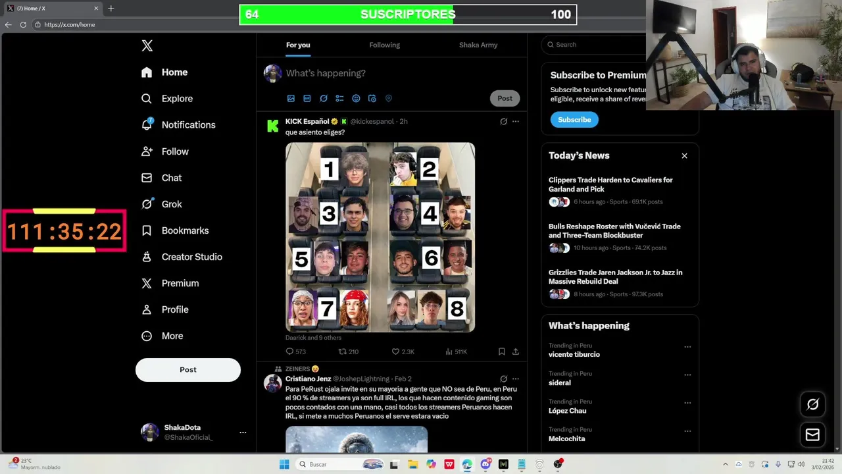Viewport: 842px width, 474px height.
Task: View analytics of KICK Español post
Action: point(457,352)
